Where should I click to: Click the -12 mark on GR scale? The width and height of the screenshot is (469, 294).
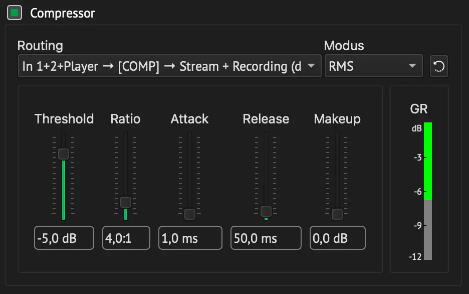(415, 256)
